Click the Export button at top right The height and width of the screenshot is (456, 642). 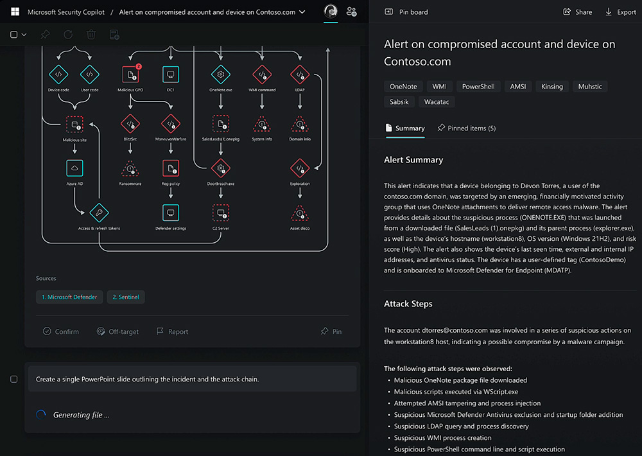tap(620, 12)
